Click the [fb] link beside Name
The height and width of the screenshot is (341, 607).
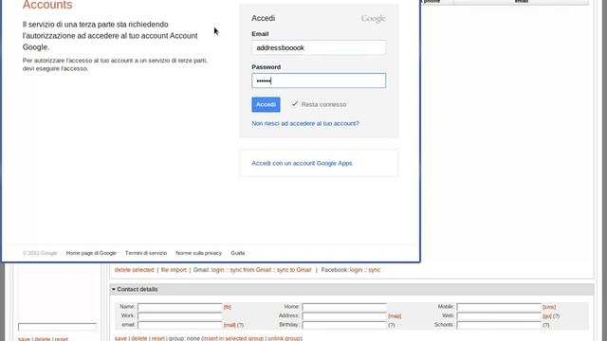228,307
